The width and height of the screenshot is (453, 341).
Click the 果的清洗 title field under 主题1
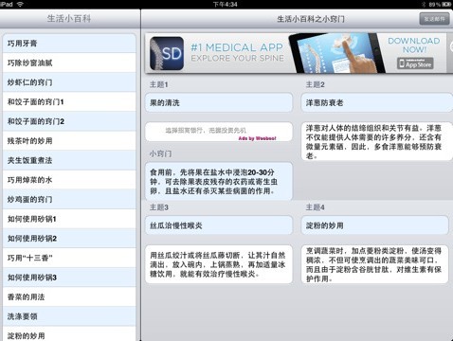tap(219, 102)
